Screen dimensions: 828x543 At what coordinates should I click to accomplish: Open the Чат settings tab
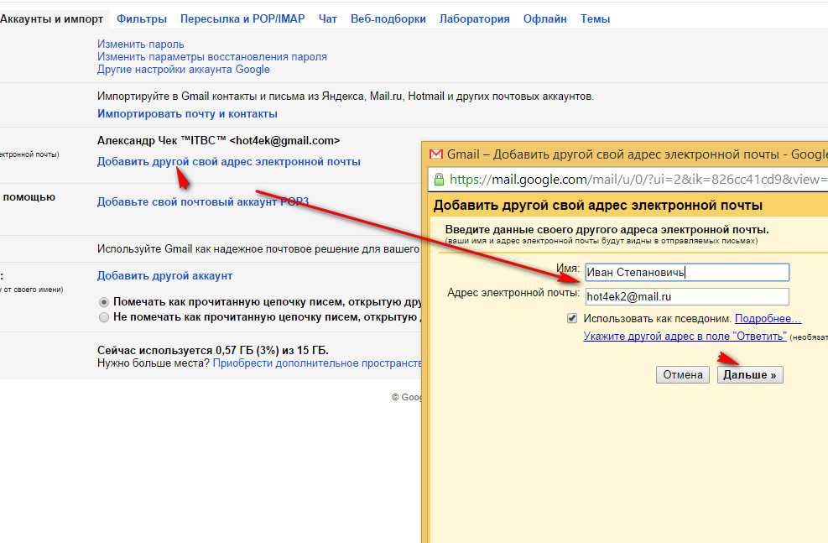tap(327, 19)
